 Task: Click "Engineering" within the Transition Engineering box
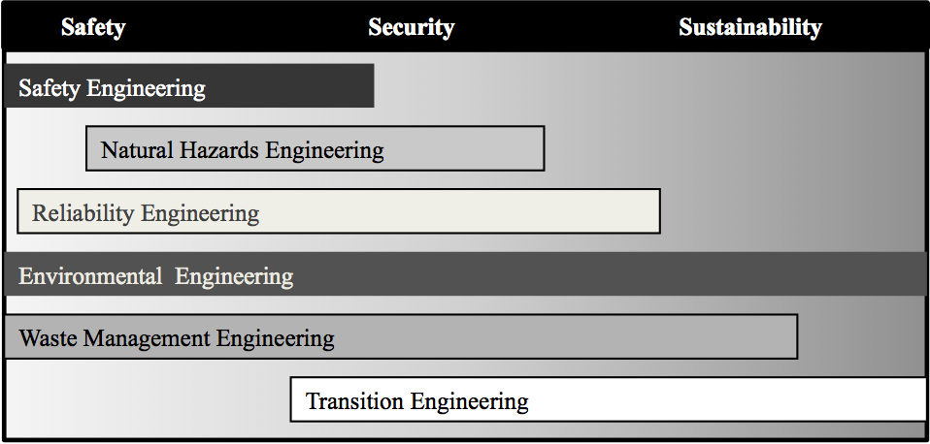pos(469,402)
